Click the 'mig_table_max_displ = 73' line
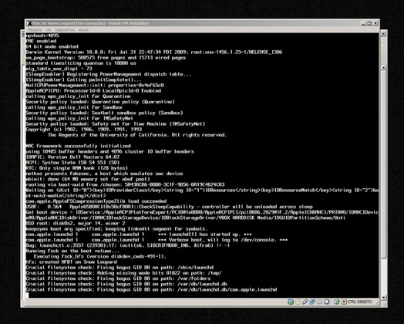 (x=59, y=69)
